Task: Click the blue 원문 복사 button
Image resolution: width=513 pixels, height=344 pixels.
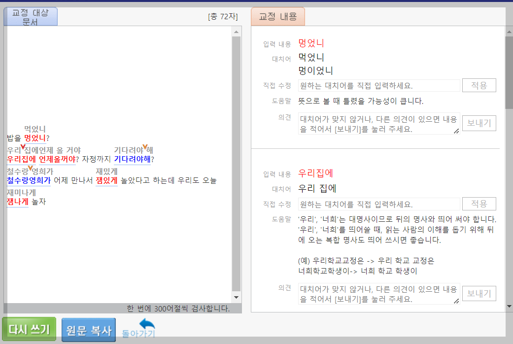Action: click(x=88, y=330)
